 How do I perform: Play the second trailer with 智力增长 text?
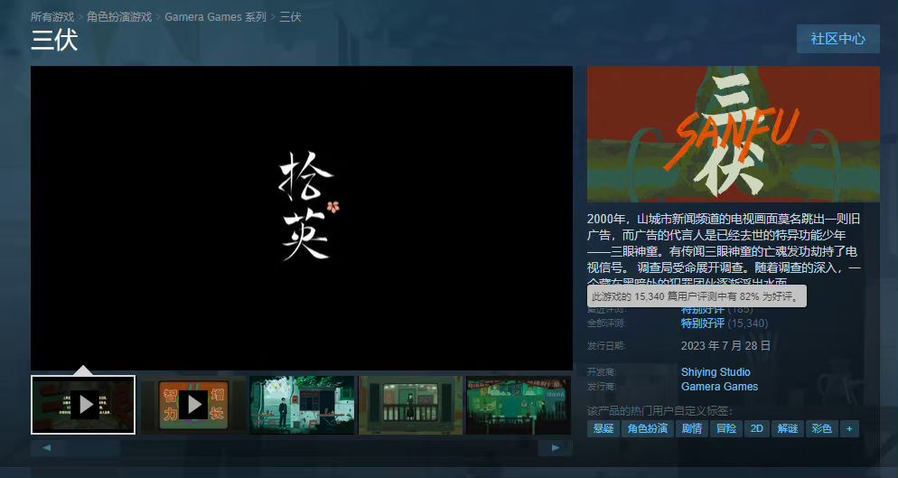coord(193,405)
